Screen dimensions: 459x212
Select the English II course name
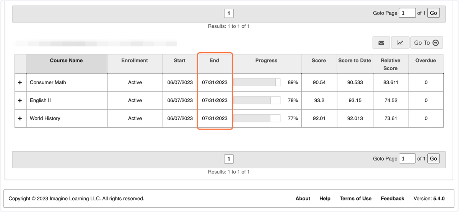(40, 100)
